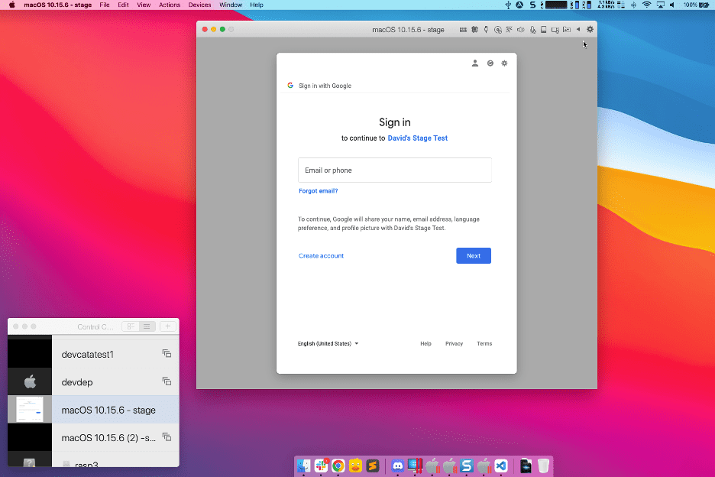Select macOS 10.15.6 (2) row in Control Center
This screenshot has width=715, height=477.
(93, 438)
